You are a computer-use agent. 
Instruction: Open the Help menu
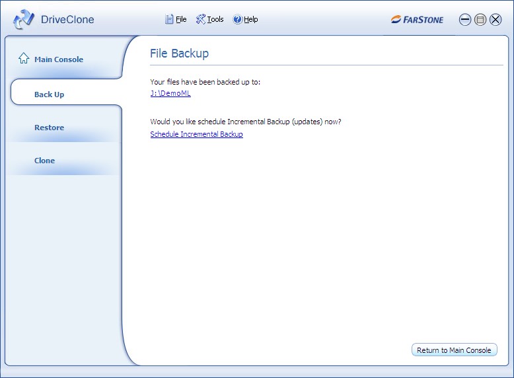click(x=251, y=20)
